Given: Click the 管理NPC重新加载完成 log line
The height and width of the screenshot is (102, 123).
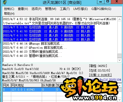Looking at the screenshot, I should 32,56.
